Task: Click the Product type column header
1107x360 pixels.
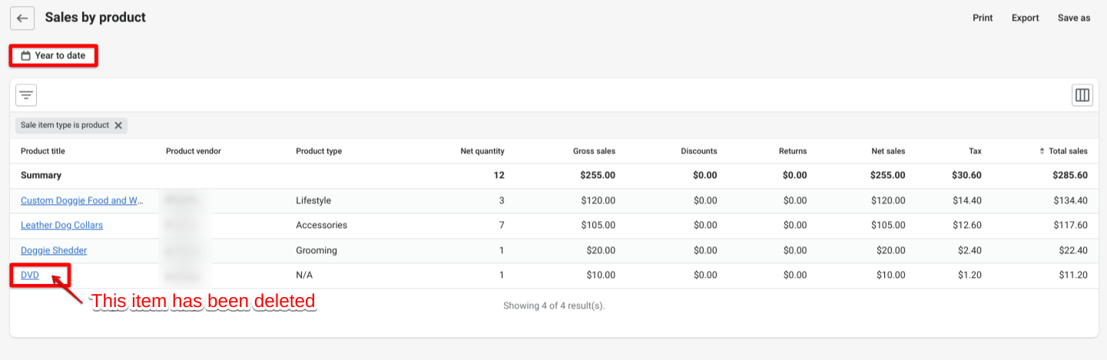Action: (x=319, y=151)
